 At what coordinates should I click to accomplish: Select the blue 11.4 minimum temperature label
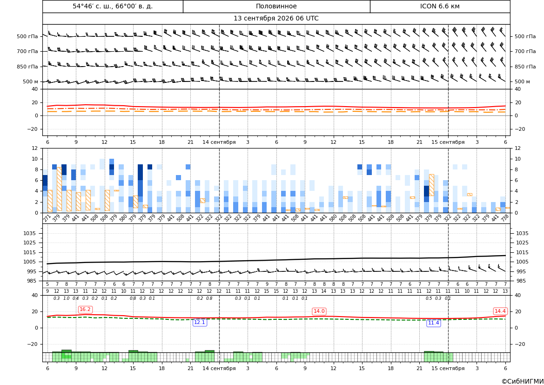click(433, 323)
